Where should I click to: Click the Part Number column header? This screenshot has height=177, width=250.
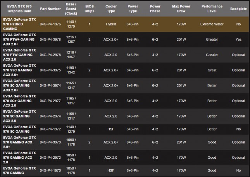pos(50,9)
